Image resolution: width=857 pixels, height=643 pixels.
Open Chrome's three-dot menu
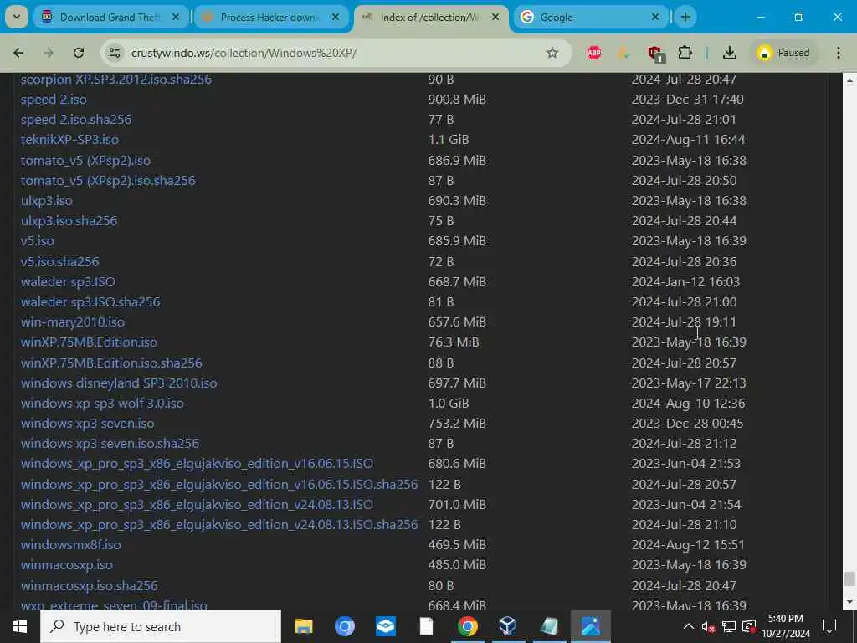(x=839, y=53)
